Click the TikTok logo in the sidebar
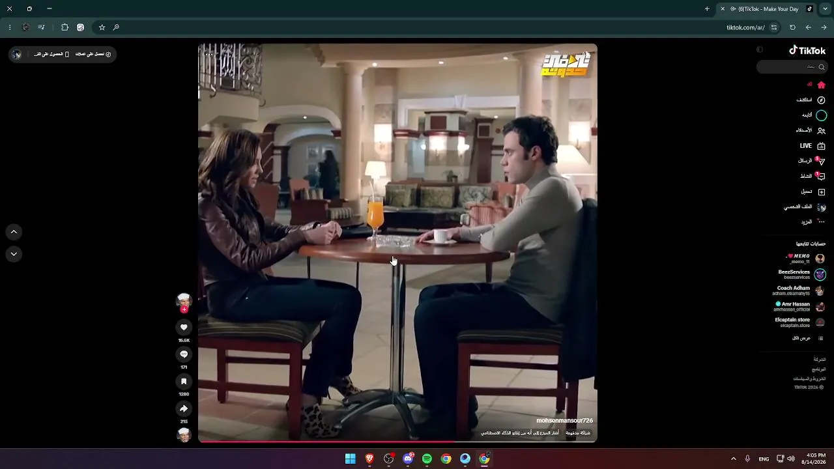Image resolution: width=834 pixels, height=469 pixels. pos(807,50)
